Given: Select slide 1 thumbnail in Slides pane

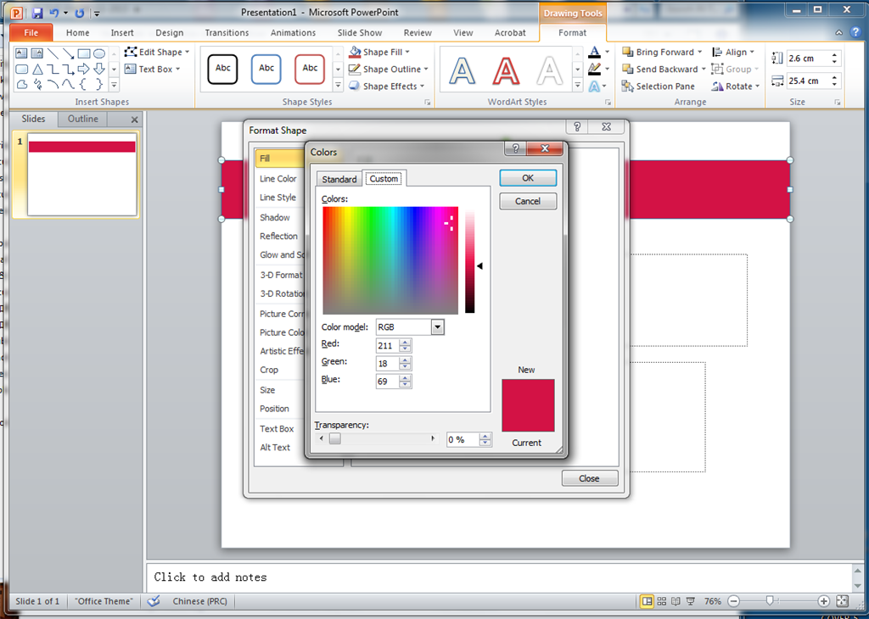Looking at the screenshot, I should coord(82,175).
